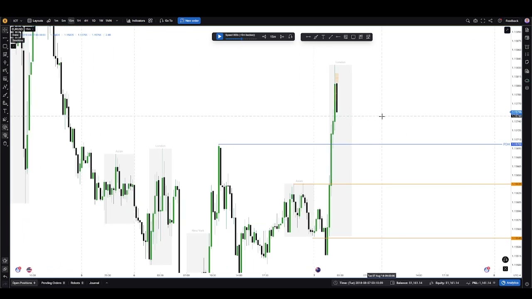The width and height of the screenshot is (532, 299).
Task: Switch to Journal tab
Action: 94,283
